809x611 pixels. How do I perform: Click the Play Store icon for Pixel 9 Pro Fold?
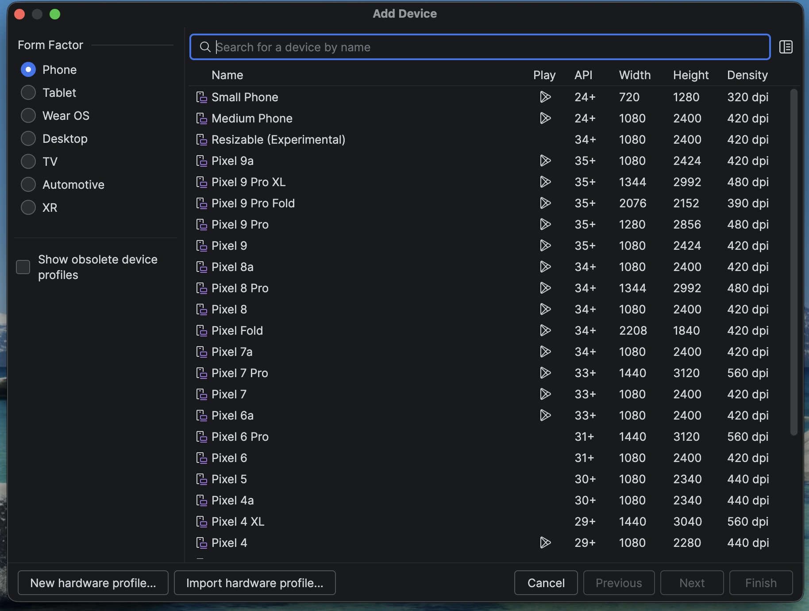coord(545,203)
